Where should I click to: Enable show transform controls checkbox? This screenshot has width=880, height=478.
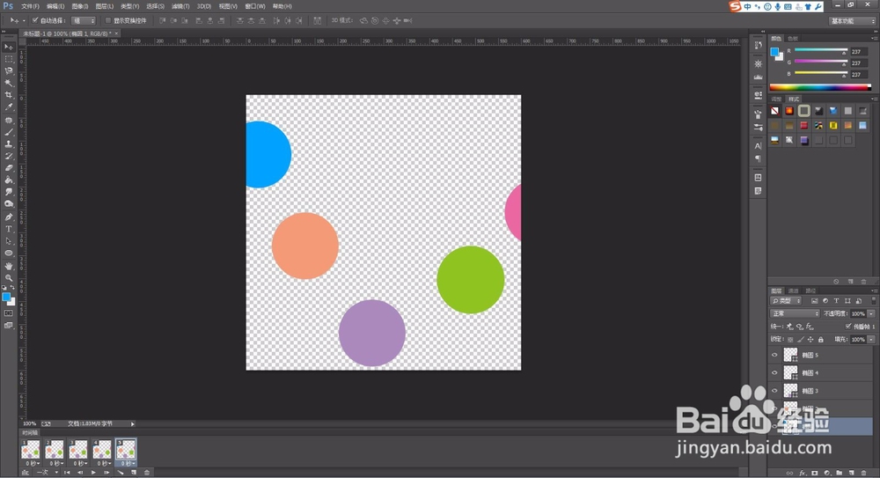tap(107, 20)
